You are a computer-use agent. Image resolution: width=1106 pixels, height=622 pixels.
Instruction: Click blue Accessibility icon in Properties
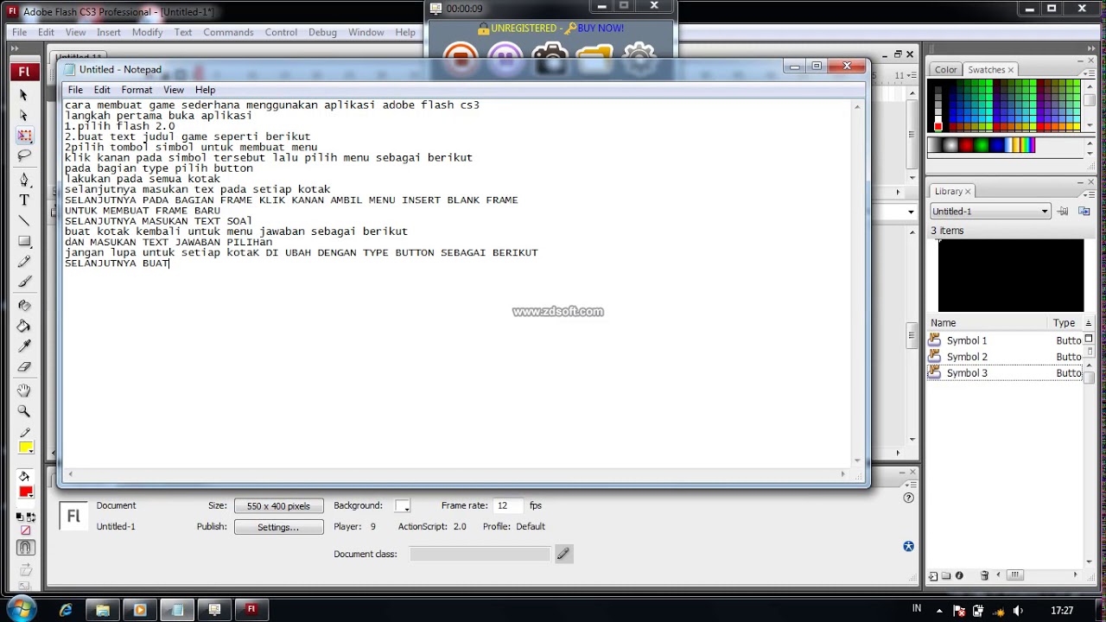coord(908,546)
